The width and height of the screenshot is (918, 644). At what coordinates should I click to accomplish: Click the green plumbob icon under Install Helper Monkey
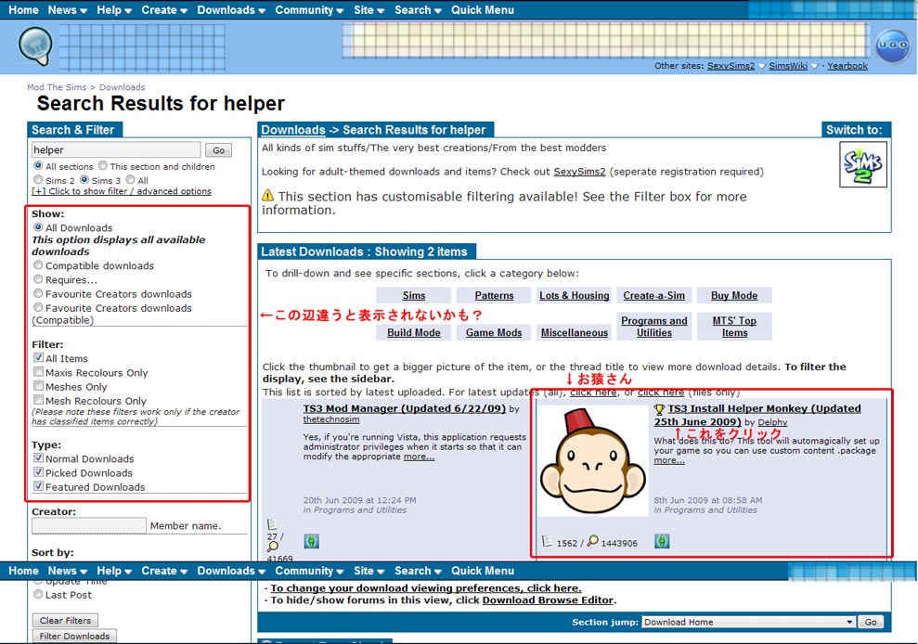(x=662, y=541)
